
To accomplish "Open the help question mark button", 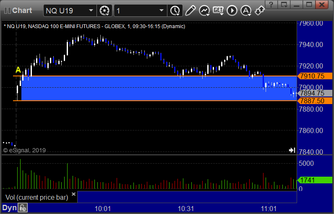I will 271,4.
